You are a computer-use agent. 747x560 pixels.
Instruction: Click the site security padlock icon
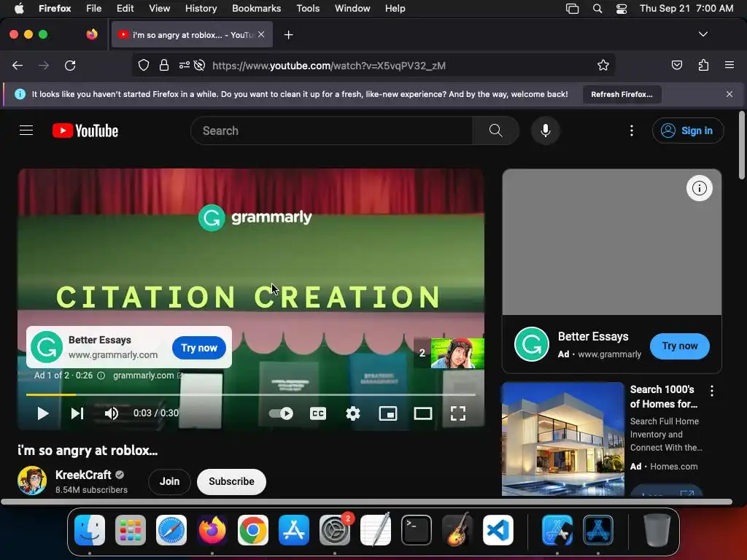click(164, 66)
